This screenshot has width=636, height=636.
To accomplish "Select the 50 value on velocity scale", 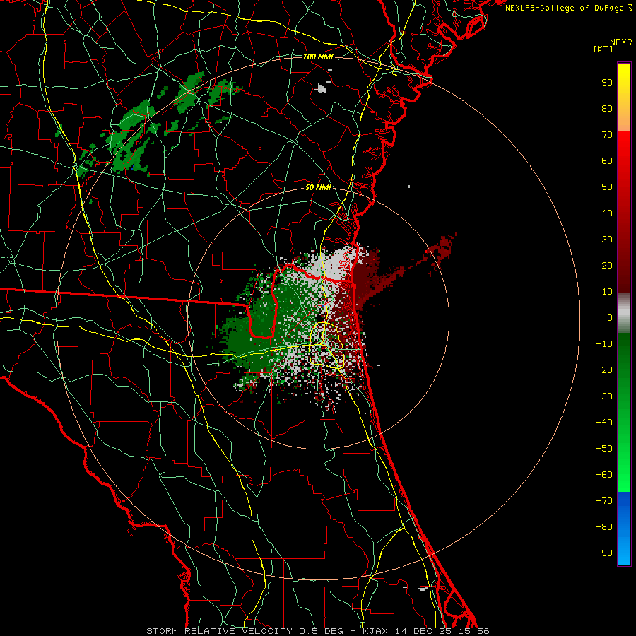I will [607, 187].
